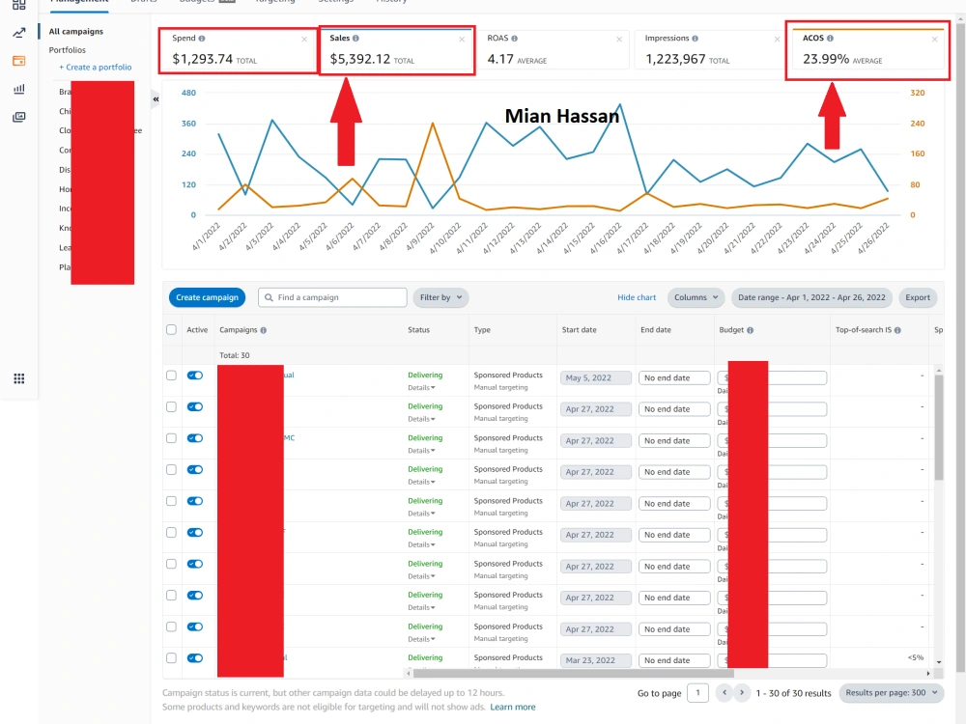Click the Go to page number field
This screenshot has width=966, height=724.
coord(697,692)
